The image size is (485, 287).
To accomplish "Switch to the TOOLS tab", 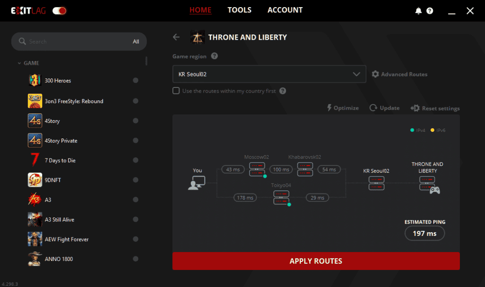I will pyautogui.click(x=239, y=10).
